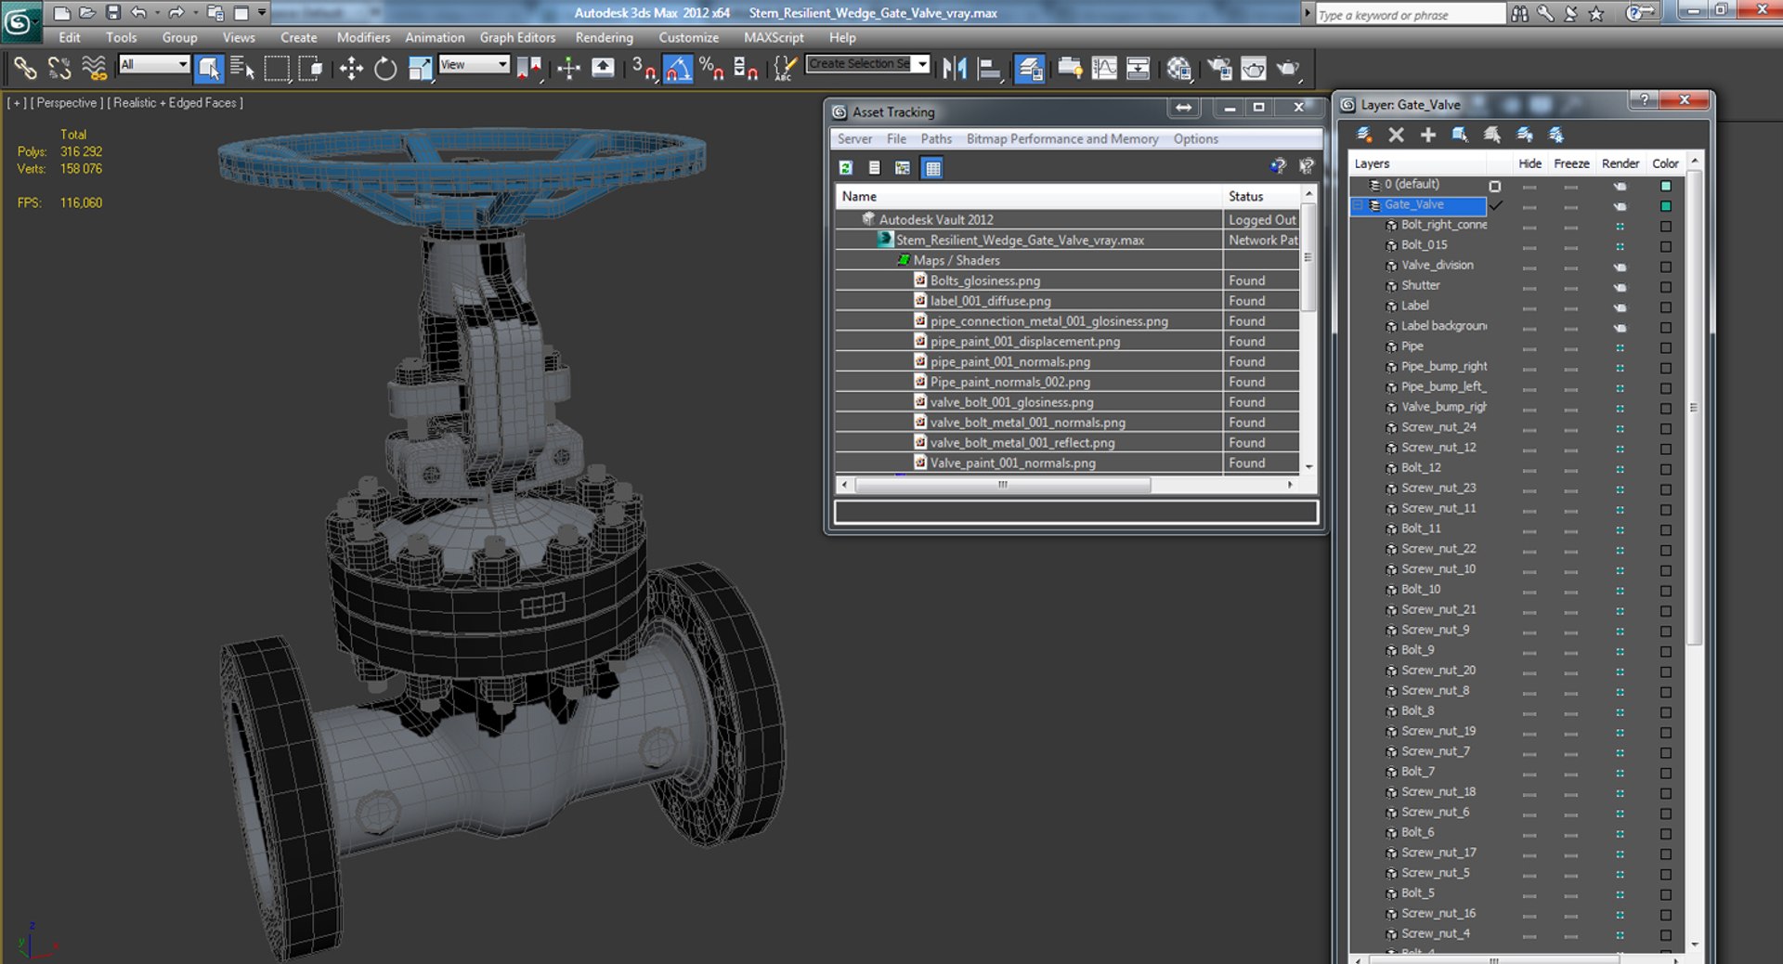The image size is (1783, 964).
Task: Click the Status column header in Asset Tracking
Action: [x=1263, y=196]
